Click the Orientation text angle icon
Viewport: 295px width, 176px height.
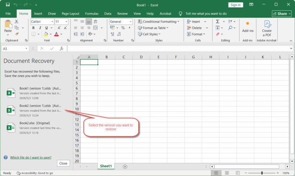pos(90,34)
